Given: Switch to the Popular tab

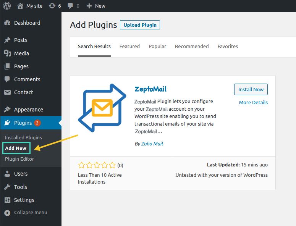Looking at the screenshot, I should (x=157, y=47).
